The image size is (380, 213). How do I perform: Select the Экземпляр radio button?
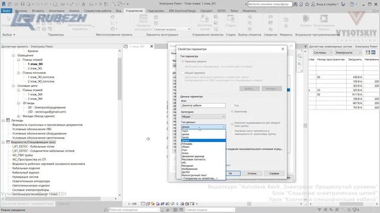(232, 112)
